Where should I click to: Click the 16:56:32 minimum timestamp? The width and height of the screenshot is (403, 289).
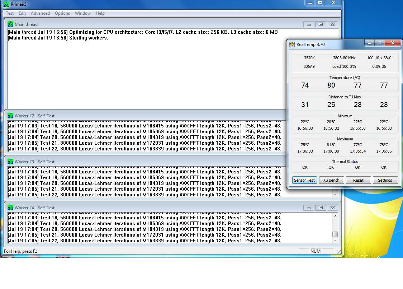[x=331, y=128]
